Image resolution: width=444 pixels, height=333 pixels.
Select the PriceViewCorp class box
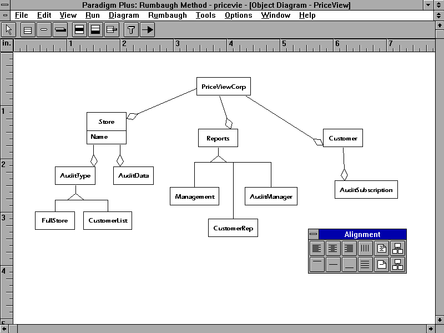pyautogui.click(x=224, y=87)
